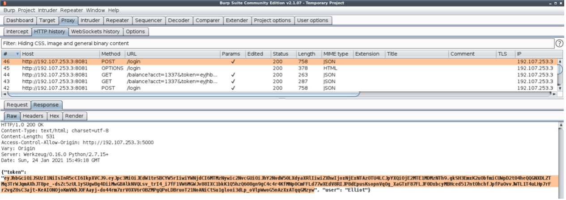Screen dimensions: 566x200
Task: Open the Project options tab
Action: (x=272, y=20)
